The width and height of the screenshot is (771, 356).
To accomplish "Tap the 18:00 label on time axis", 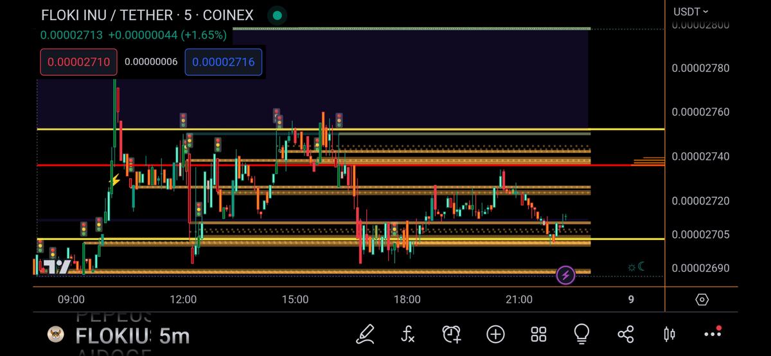I will (407, 299).
